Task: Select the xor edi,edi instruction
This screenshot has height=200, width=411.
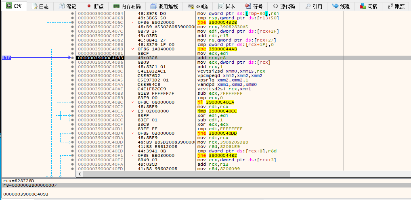Action: [213, 115]
